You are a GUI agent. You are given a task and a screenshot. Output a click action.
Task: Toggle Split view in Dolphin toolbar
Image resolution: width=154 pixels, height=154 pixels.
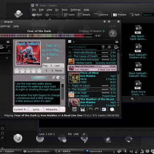pyautogui.click(x=135, y=15)
